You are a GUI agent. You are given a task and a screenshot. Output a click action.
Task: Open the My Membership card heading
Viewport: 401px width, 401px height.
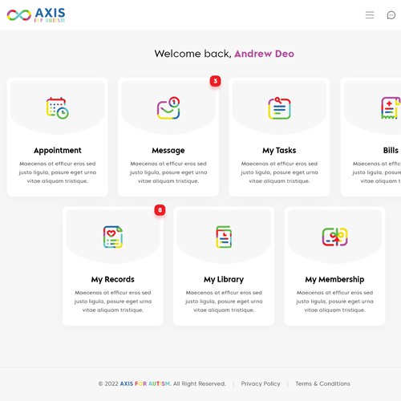pos(334,280)
